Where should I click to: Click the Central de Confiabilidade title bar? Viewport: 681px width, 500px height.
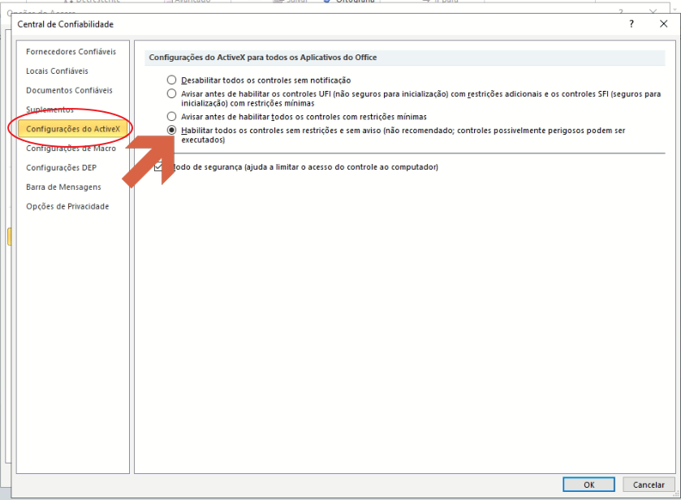click(325, 24)
